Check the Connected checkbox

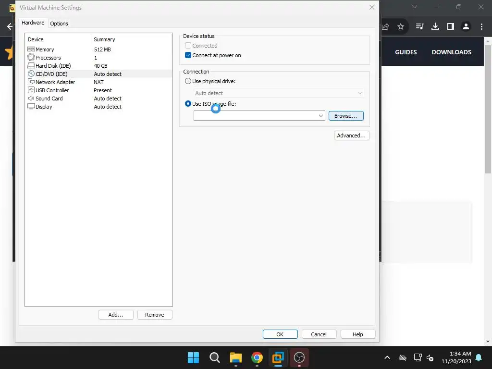(x=188, y=46)
